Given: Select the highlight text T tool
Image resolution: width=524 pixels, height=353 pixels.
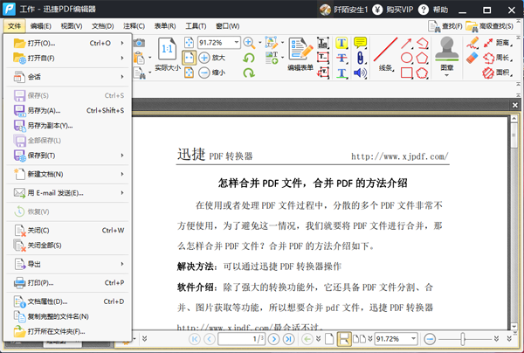Looking at the screenshot, I should click(x=341, y=43).
